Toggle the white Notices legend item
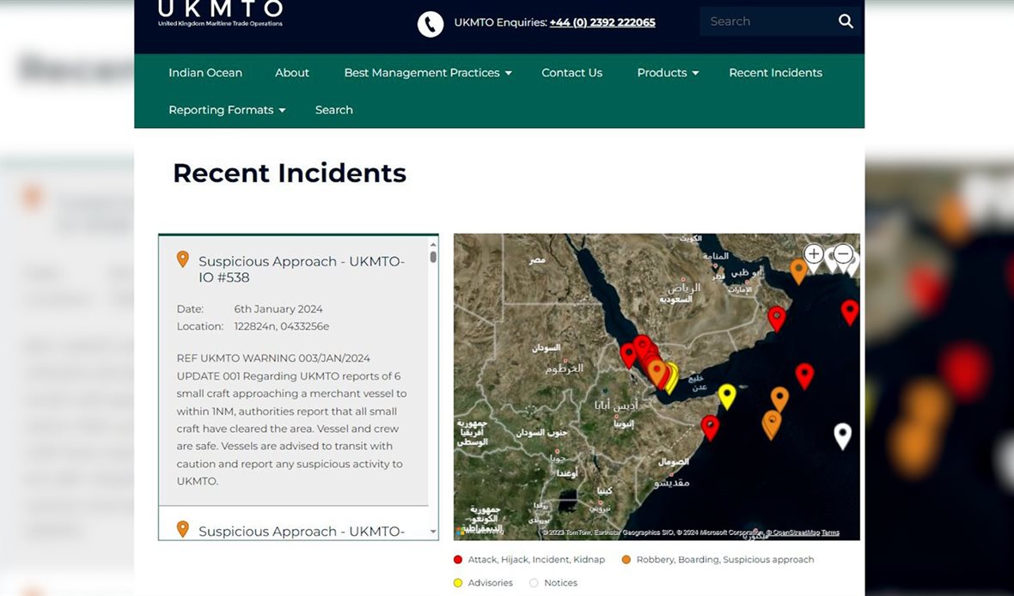The height and width of the screenshot is (596, 1014). [553, 583]
